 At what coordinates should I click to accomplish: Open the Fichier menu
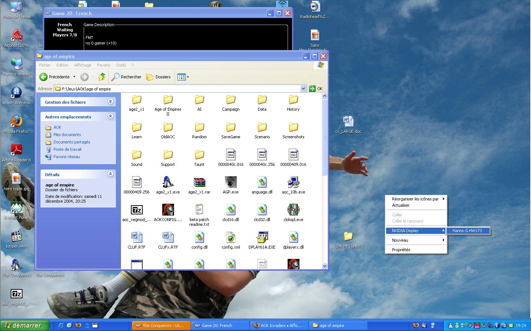pyautogui.click(x=45, y=65)
